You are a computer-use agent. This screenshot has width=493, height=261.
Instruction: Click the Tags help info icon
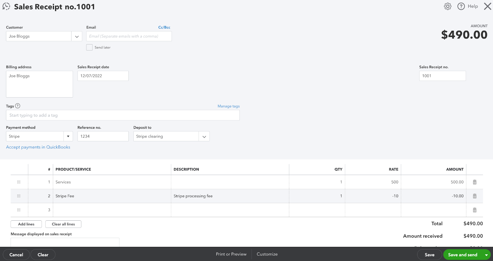18,106
